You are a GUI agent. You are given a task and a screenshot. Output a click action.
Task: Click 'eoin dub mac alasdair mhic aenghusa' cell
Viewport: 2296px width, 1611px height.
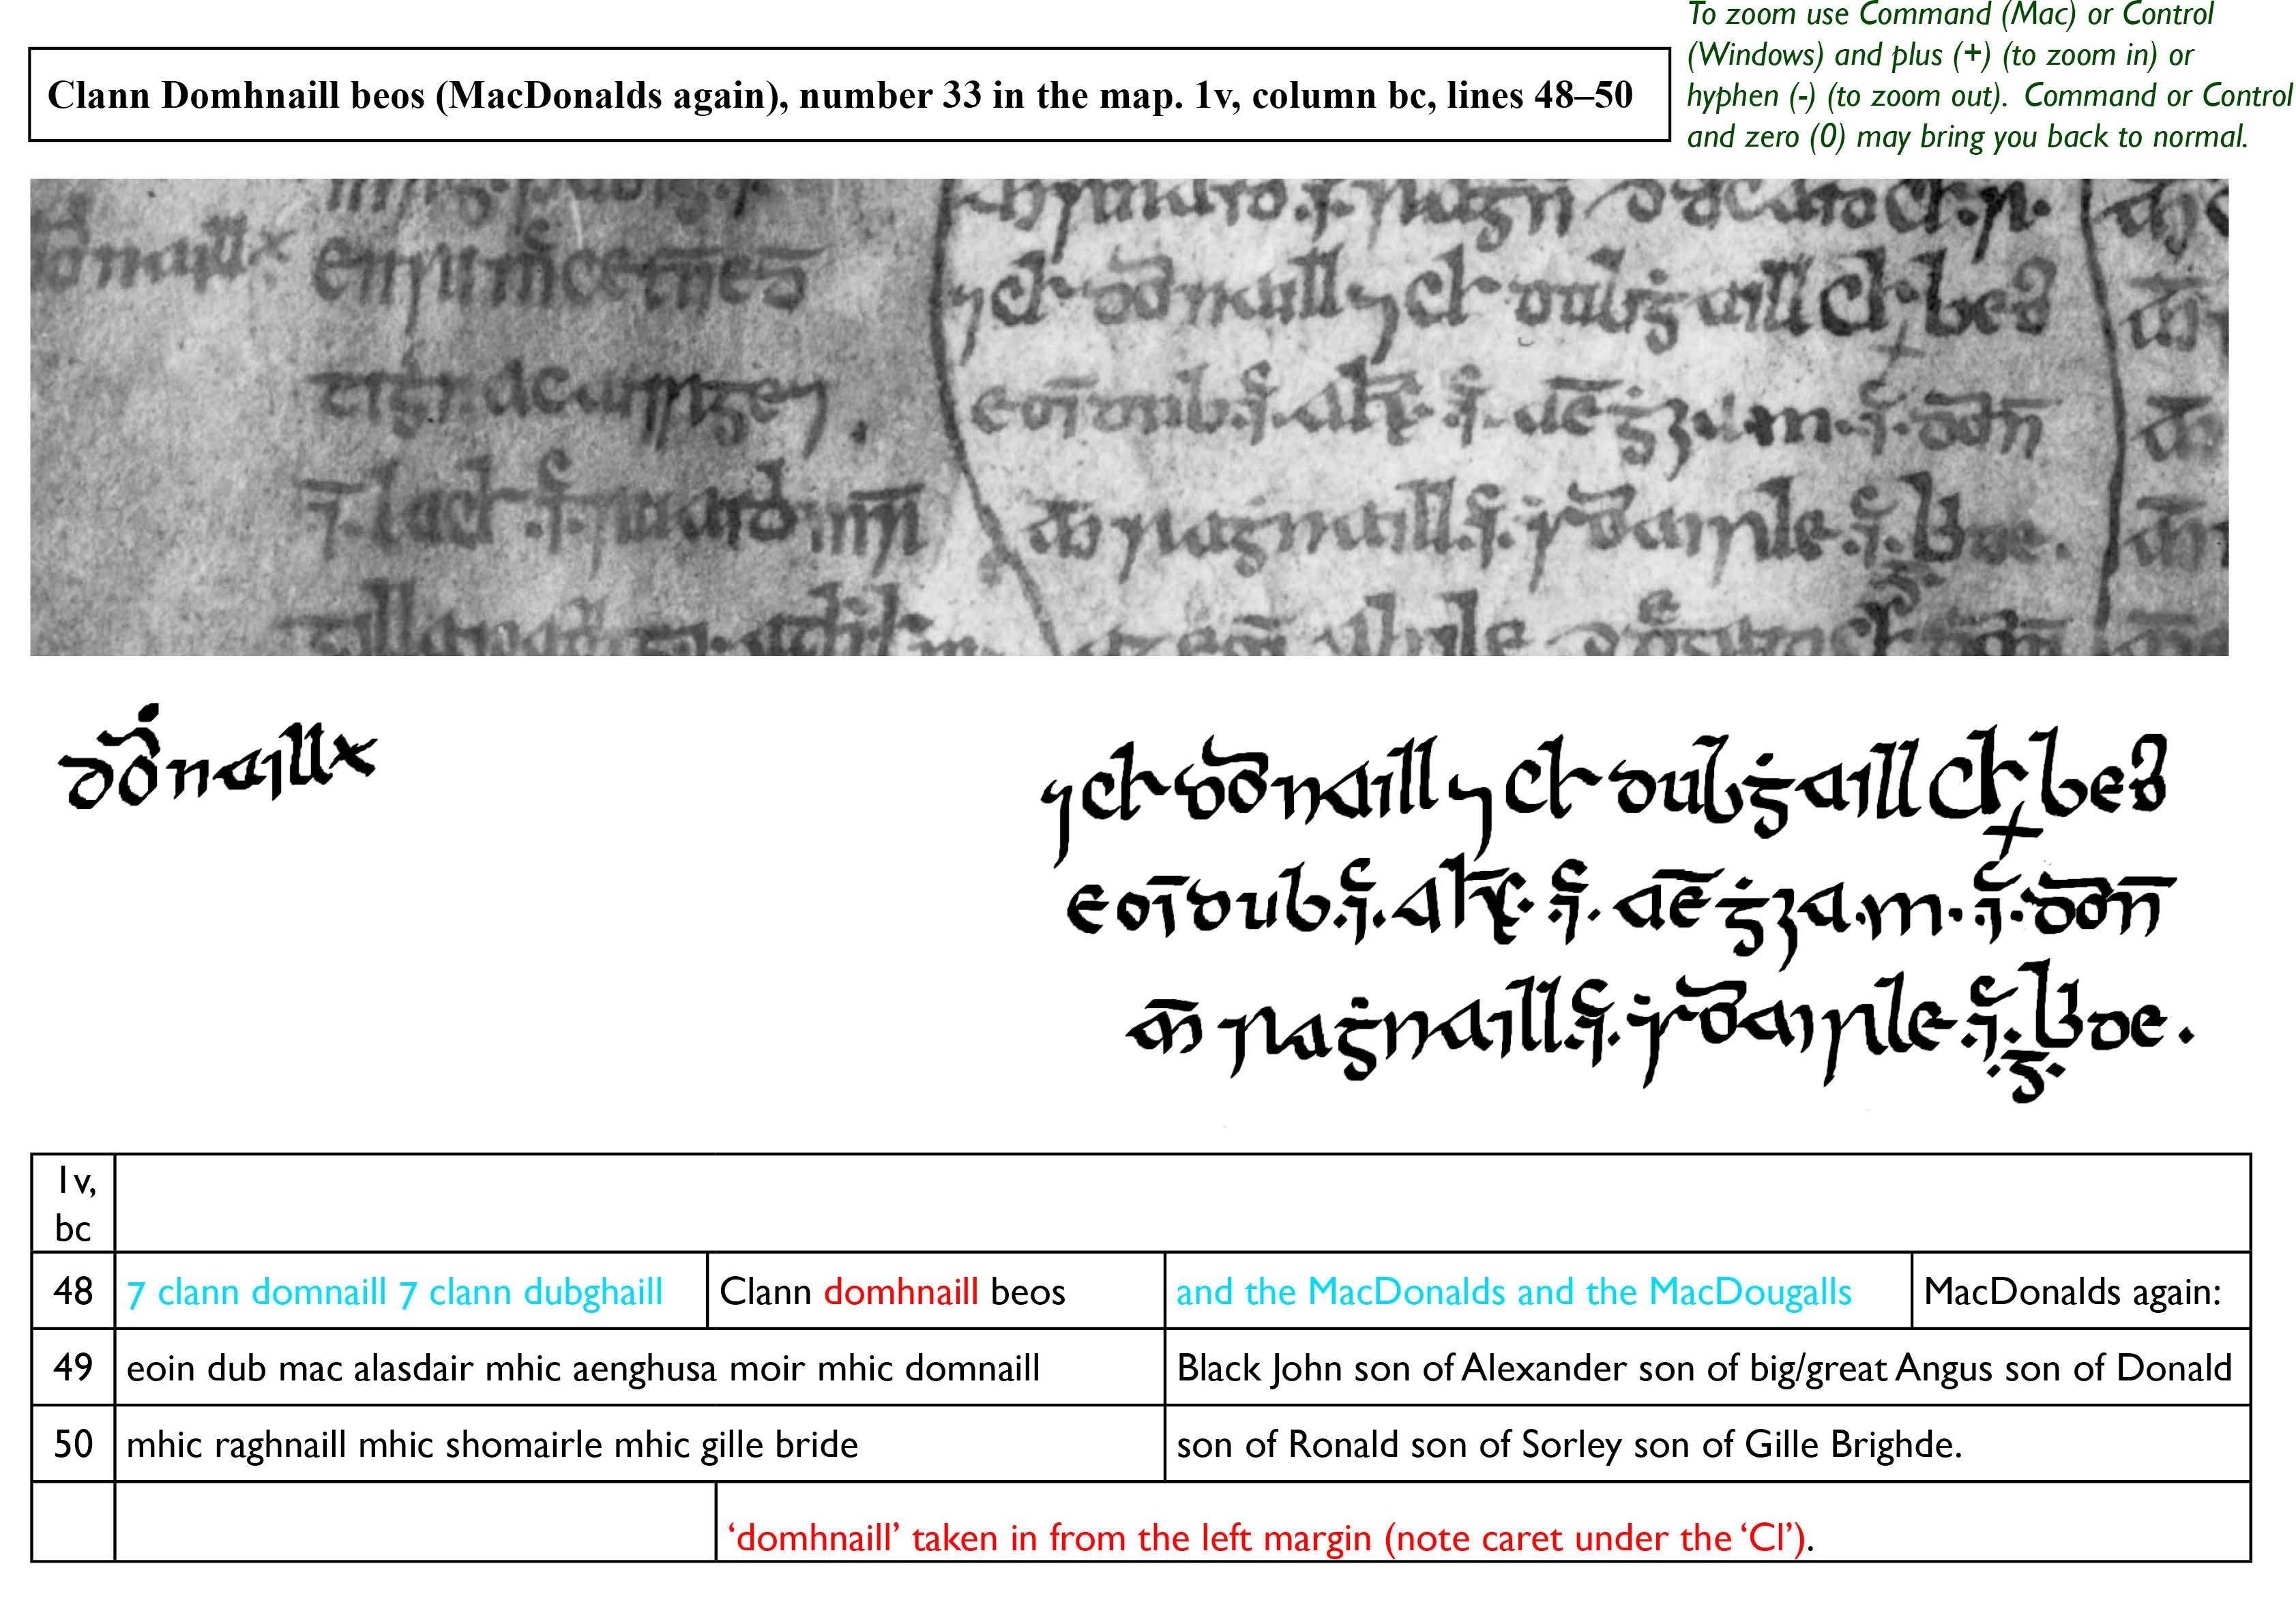click(x=640, y=1367)
